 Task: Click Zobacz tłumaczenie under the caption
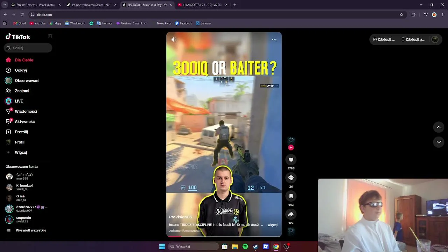(185, 231)
